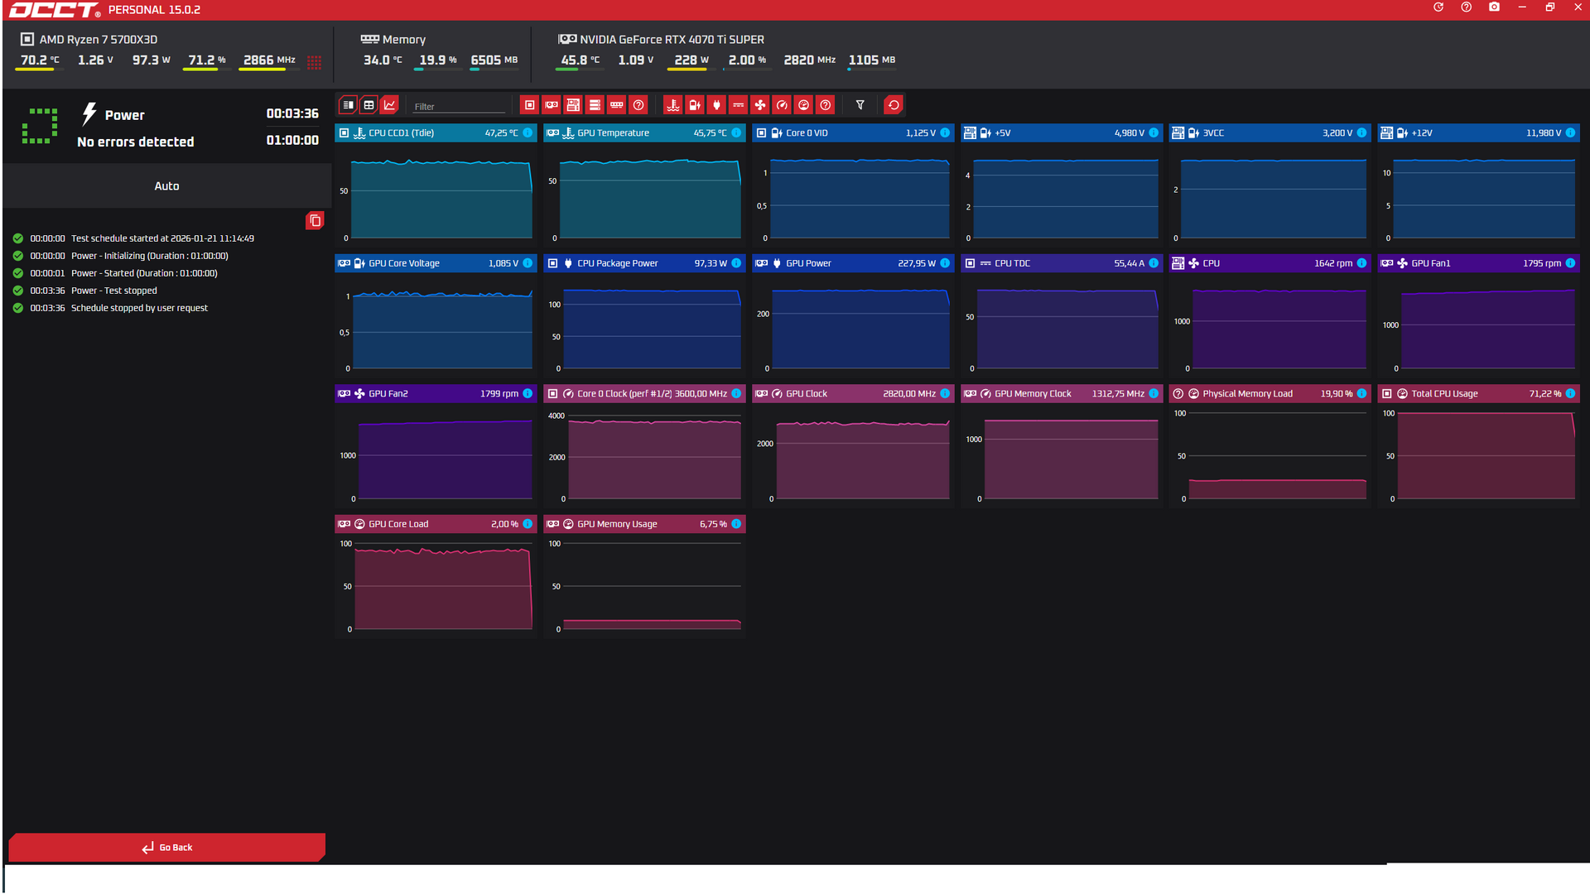Click the motherboard sensor filter icon
This screenshot has width=1590, height=894.
(573, 105)
